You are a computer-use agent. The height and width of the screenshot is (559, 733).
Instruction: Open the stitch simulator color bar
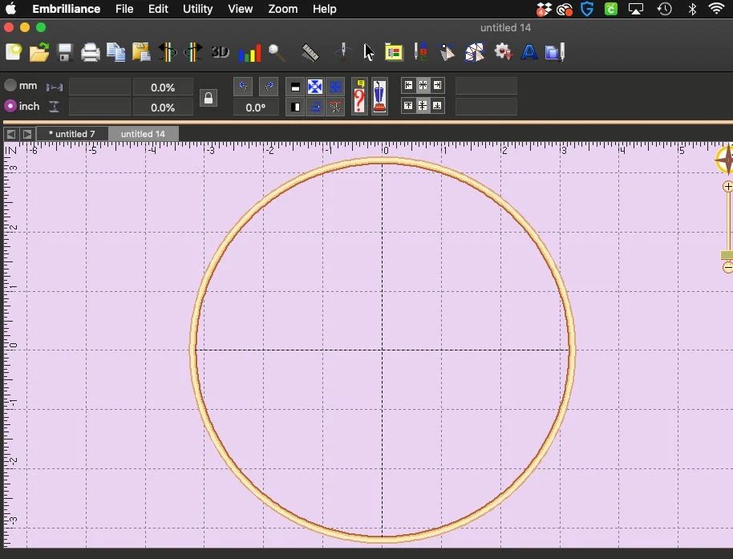[x=249, y=52]
